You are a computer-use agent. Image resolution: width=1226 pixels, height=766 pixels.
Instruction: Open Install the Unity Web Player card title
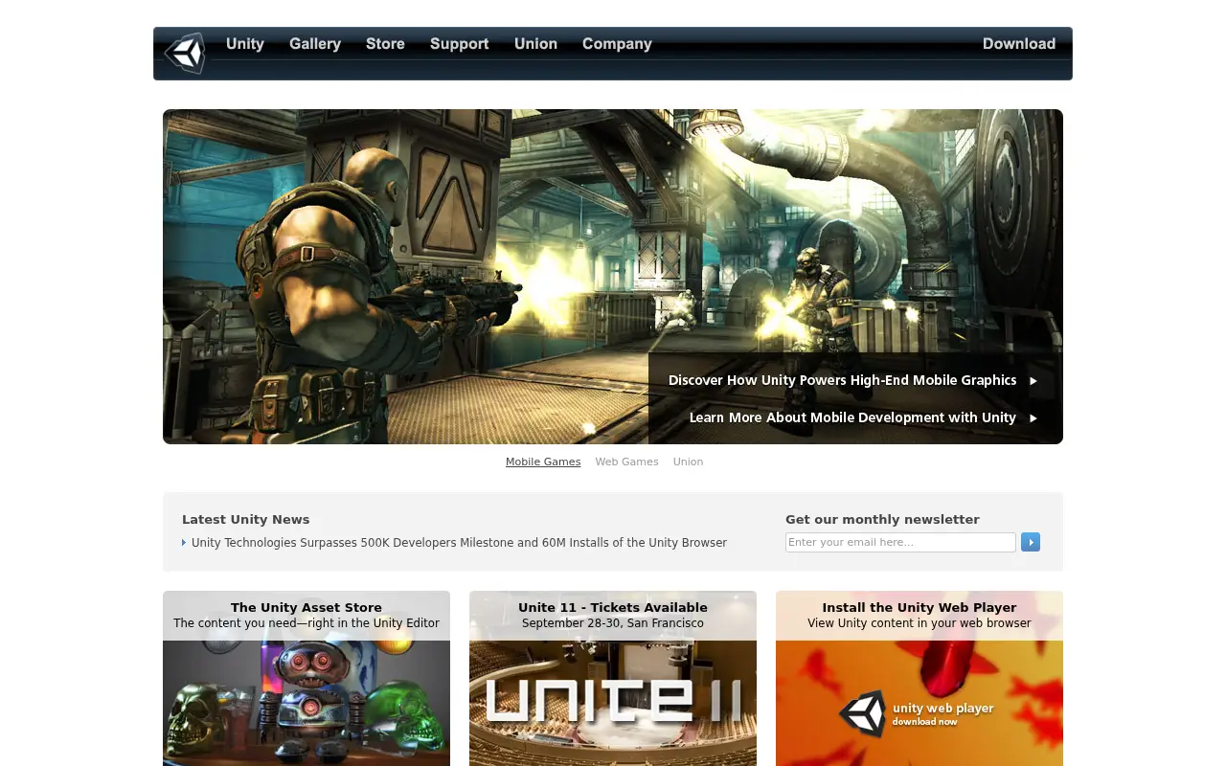919,607
